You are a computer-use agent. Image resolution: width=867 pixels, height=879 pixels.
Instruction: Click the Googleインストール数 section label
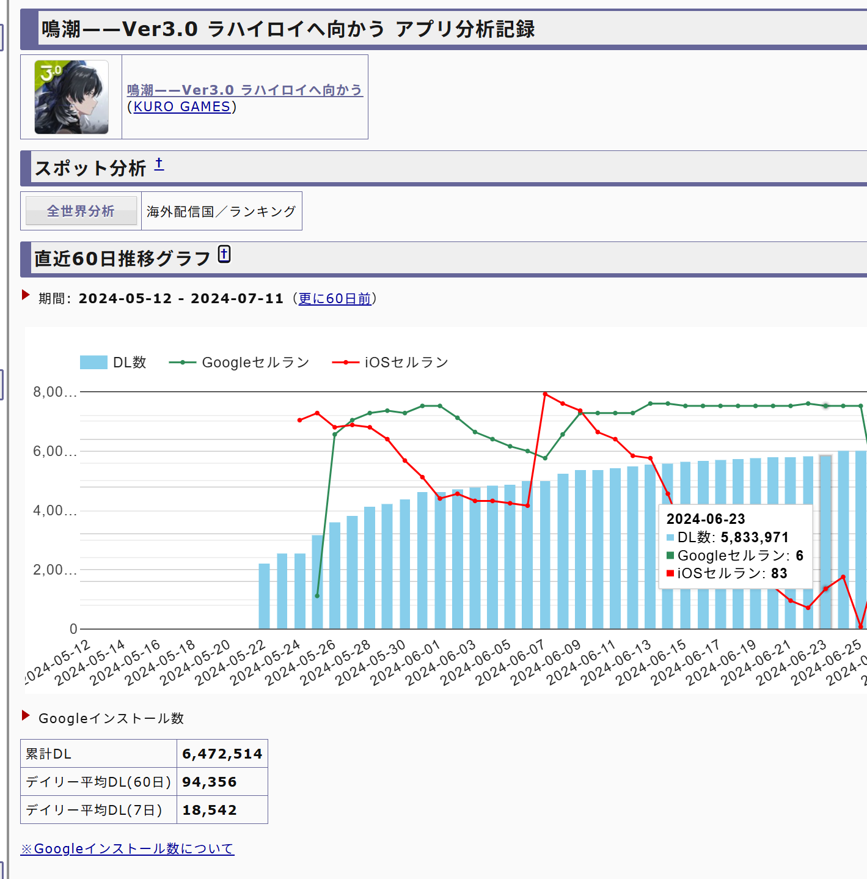(x=111, y=718)
